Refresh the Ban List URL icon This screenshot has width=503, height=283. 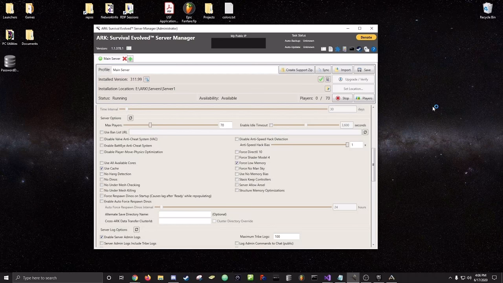(x=365, y=132)
